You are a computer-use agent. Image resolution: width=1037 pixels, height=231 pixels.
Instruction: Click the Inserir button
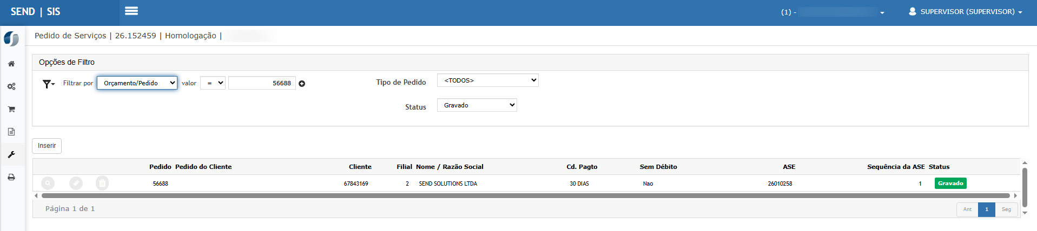point(47,146)
